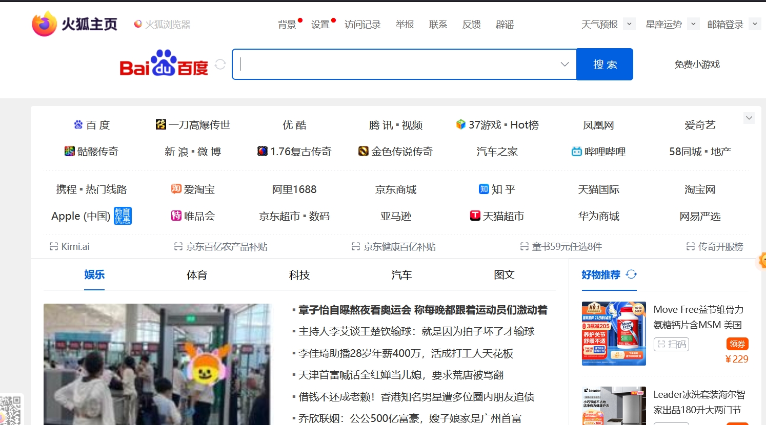This screenshot has height=425, width=766.
Task: Open 哔哩哔哩 TV icon
Action: (x=577, y=152)
